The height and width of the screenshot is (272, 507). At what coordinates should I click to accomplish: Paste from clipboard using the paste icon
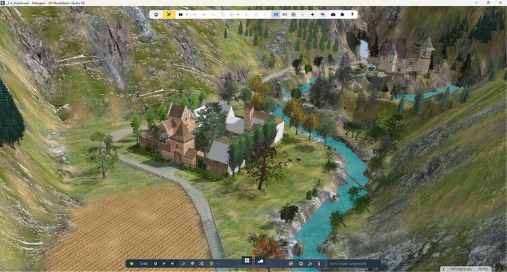pos(232,15)
